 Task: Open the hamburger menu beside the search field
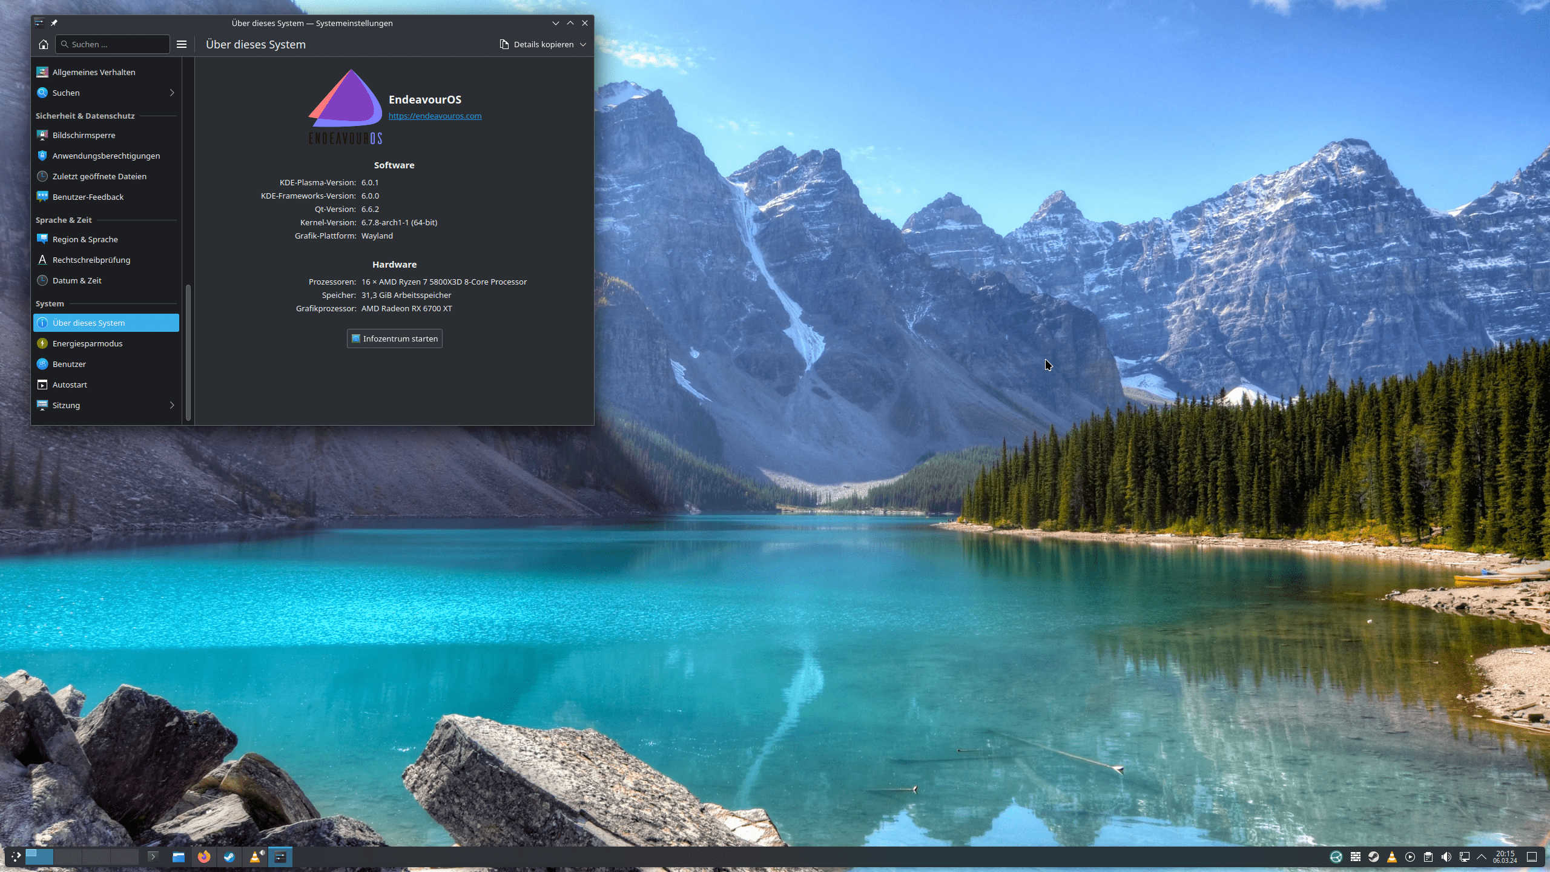[x=181, y=44]
